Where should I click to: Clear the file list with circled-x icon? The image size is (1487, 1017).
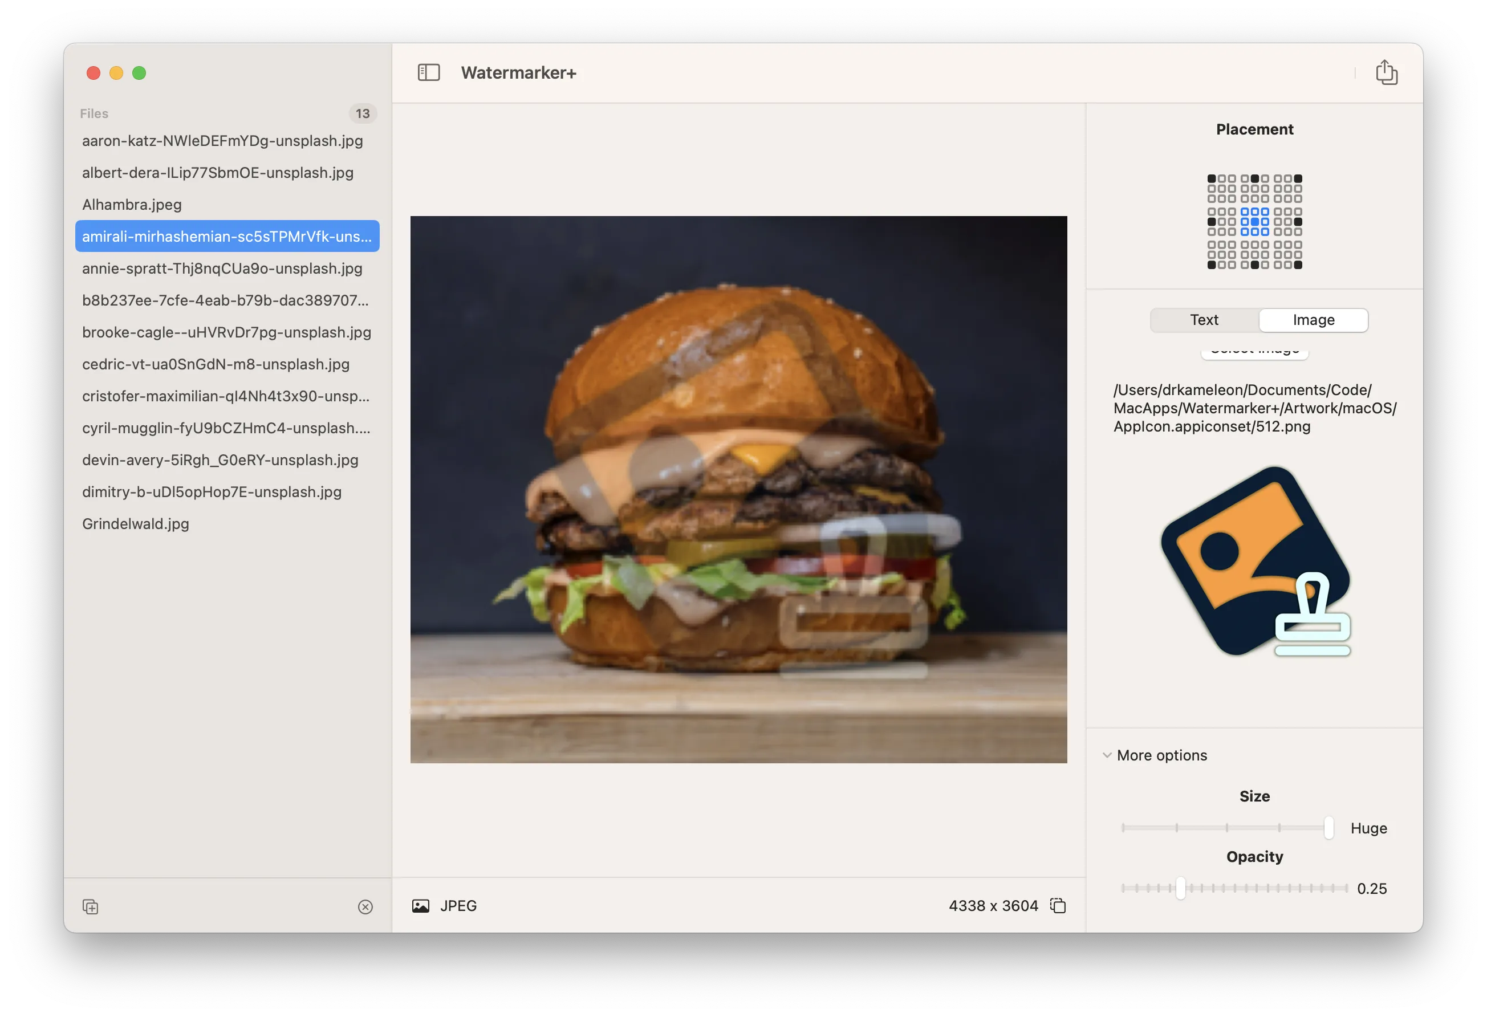coord(365,906)
